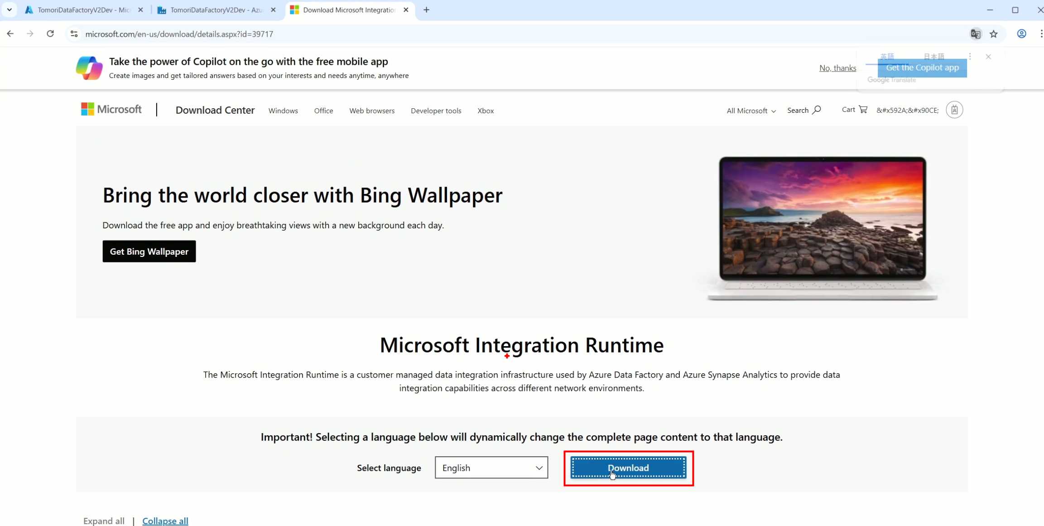
Task: Dismiss the banner with No, thanks
Action: [837, 68]
